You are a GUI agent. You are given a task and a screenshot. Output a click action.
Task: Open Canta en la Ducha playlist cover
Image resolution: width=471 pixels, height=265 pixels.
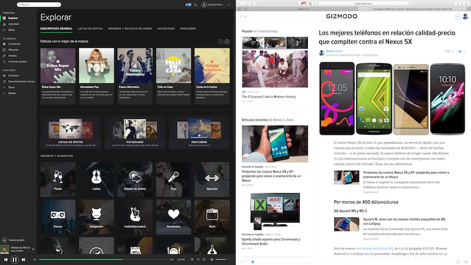click(212, 65)
